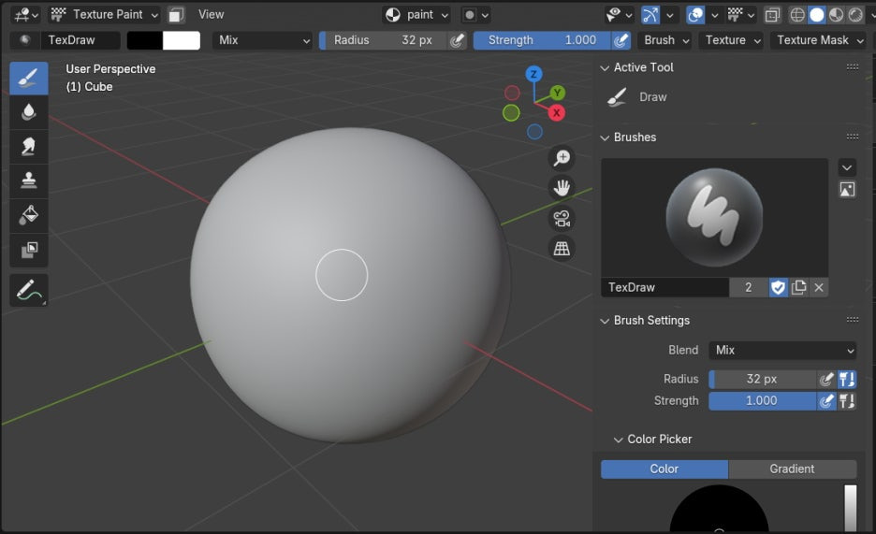The image size is (876, 534).
Task: Toggle unified strength icon in Brush Settings
Action: pyautogui.click(x=847, y=400)
